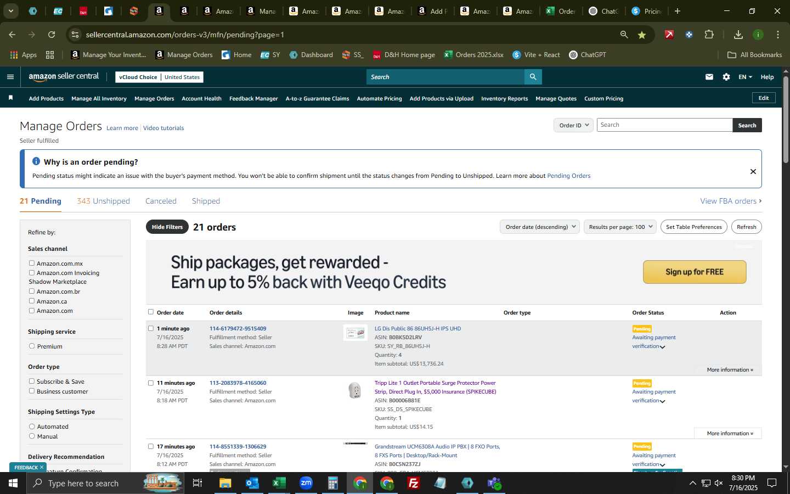Select the Premium shipping service radio
Viewport: 790px width, 494px height.
click(32, 346)
